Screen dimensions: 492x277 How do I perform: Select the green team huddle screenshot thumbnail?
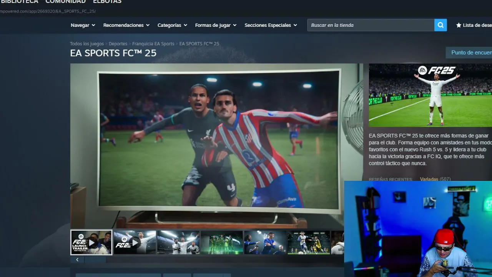click(x=222, y=243)
